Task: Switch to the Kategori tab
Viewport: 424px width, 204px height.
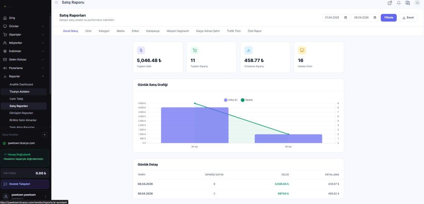Action: (x=104, y=31)
